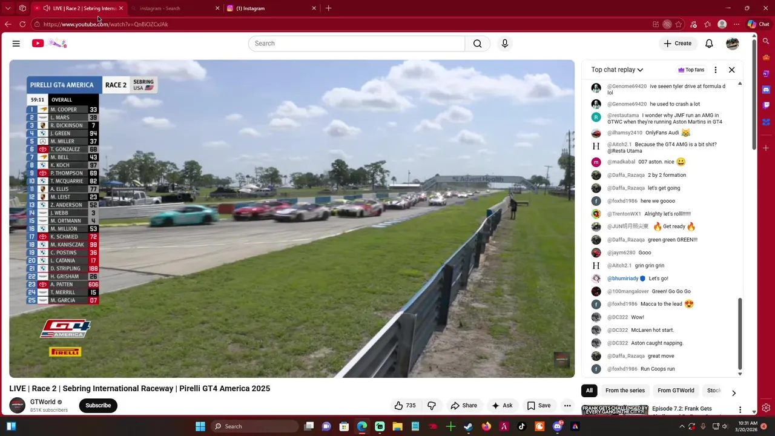Open Episode 7.2 Frank Gets thumbnail
Viewport: 775px width, 436px height.
tap(615, 410)
